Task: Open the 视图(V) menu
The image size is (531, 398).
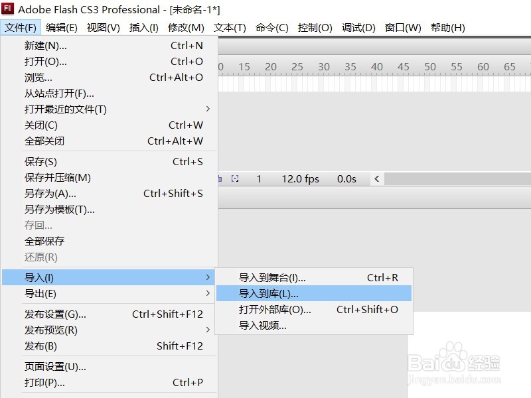Action: coord(104,27)
